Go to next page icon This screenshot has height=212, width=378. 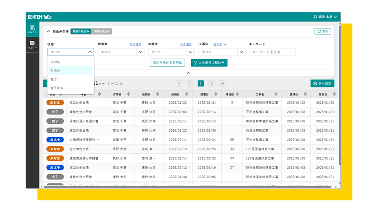click(211, 84)
